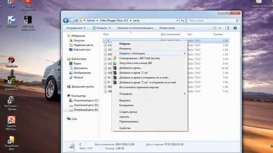Select Домашняя группа in the sidebar
The width and height of the screenshot is (273, 153).
[x=81, y=87]
